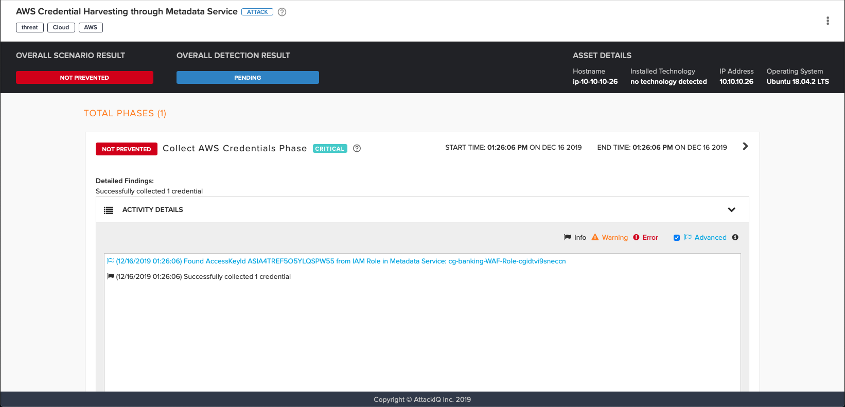Select the Cloud tag

(x=61, y=27)
